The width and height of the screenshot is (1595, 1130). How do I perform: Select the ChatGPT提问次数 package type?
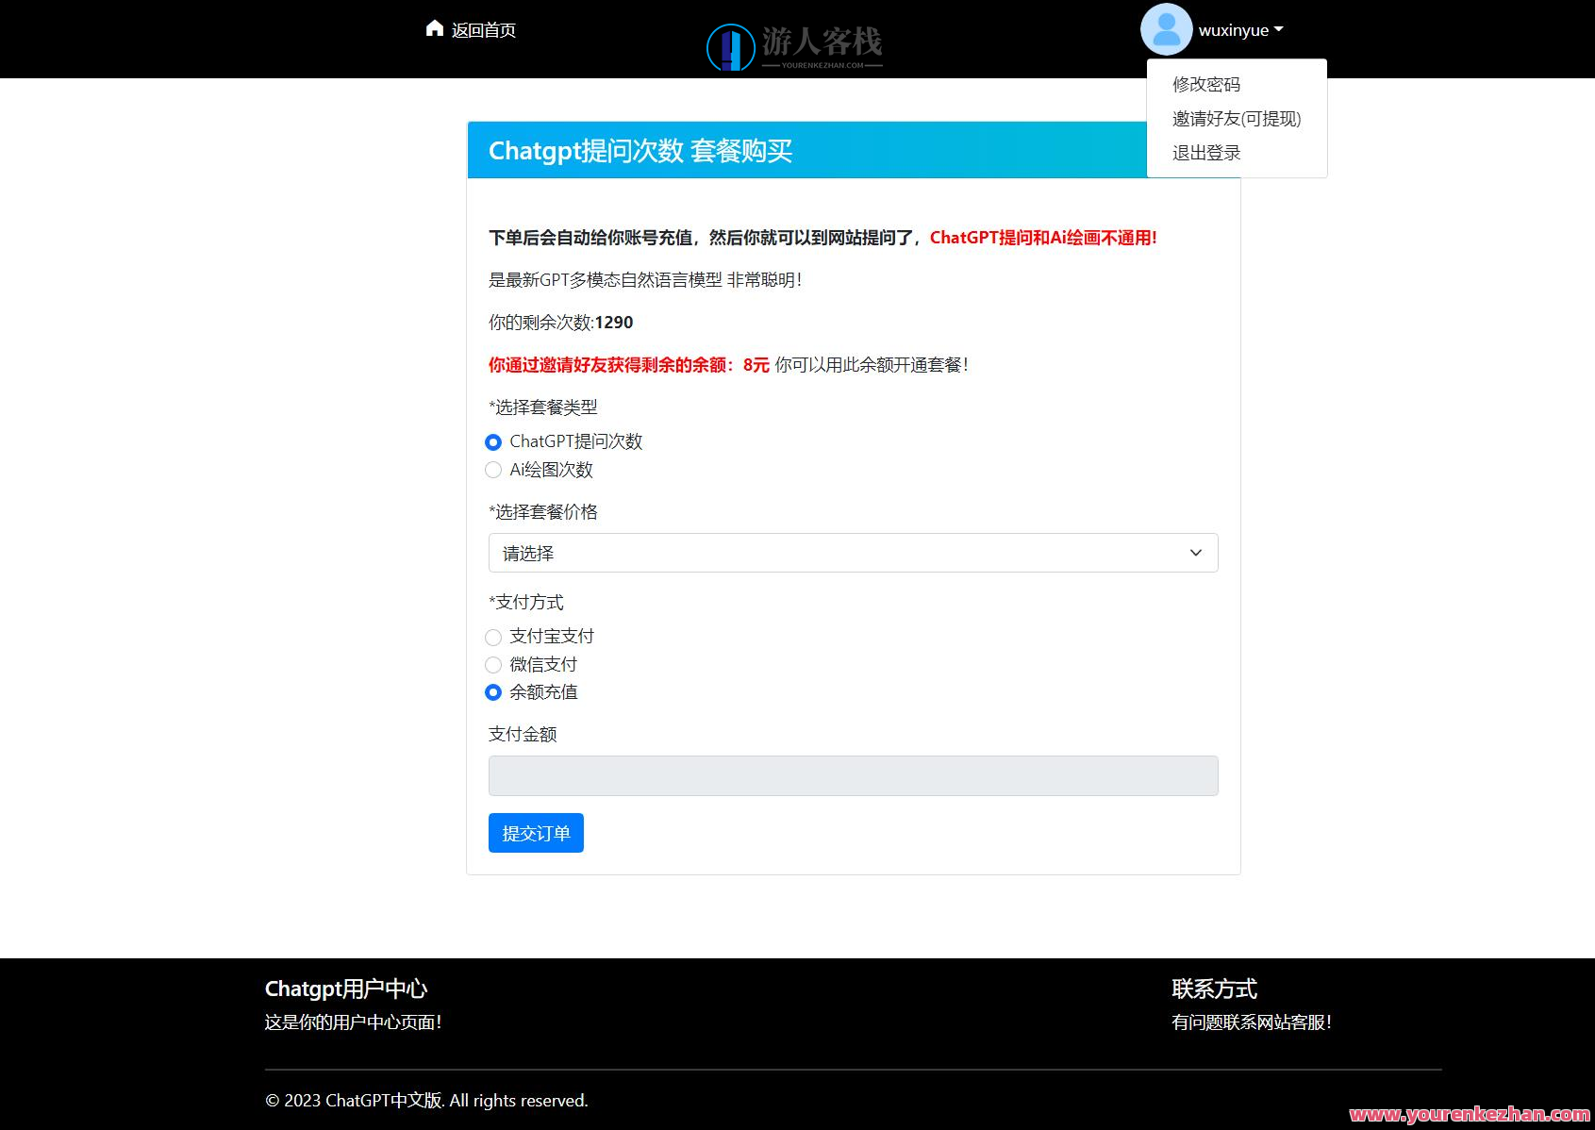click(493, 441)
